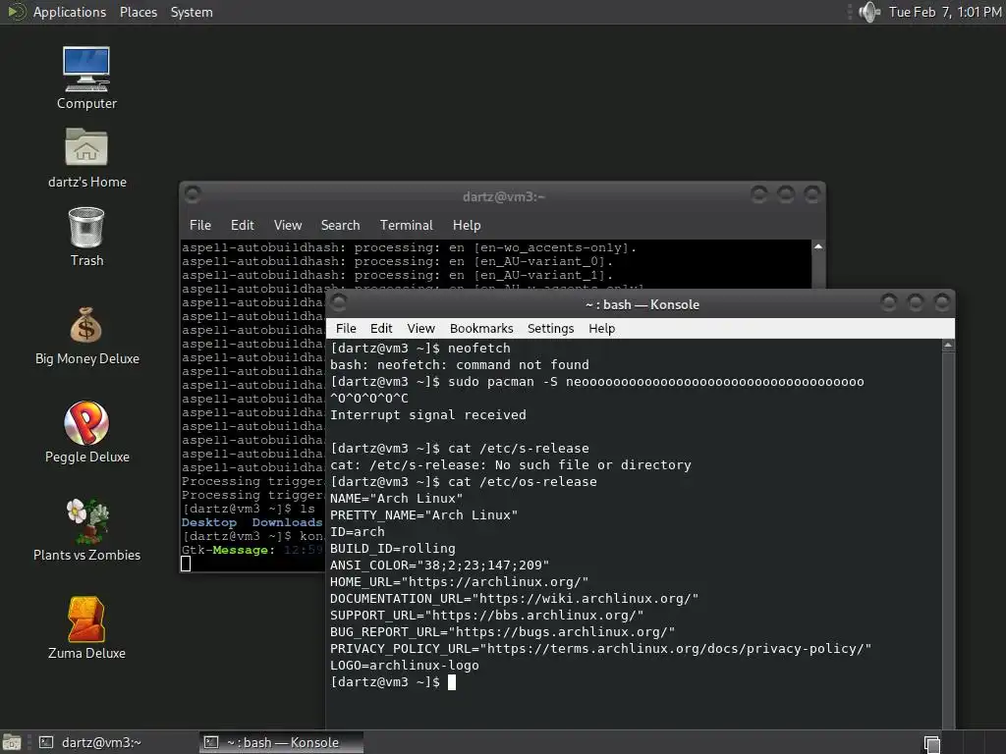
Task: Open Konsole's View menu
Action: [x=420, y=328]
